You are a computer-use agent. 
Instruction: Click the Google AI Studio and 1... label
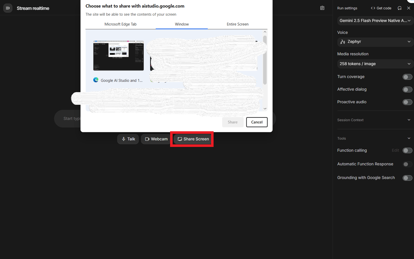point(122,81)
